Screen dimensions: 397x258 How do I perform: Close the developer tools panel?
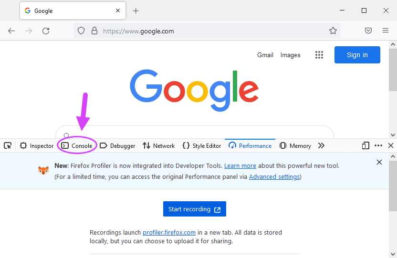[x=391, y=145]
